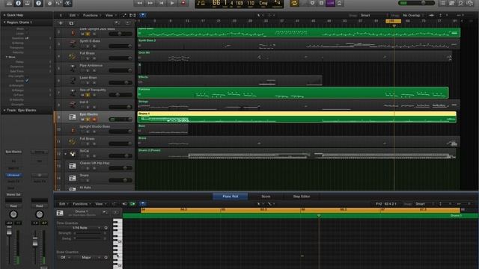
Task: Go to beginning with the transport button
Action: click(x=162, y=3)
